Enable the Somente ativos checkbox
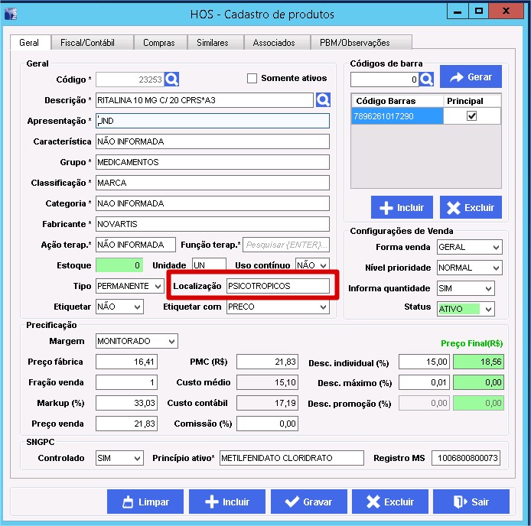The height and width of the screenshot is (526, 531). pyautogui.click(x=252, y=78)
